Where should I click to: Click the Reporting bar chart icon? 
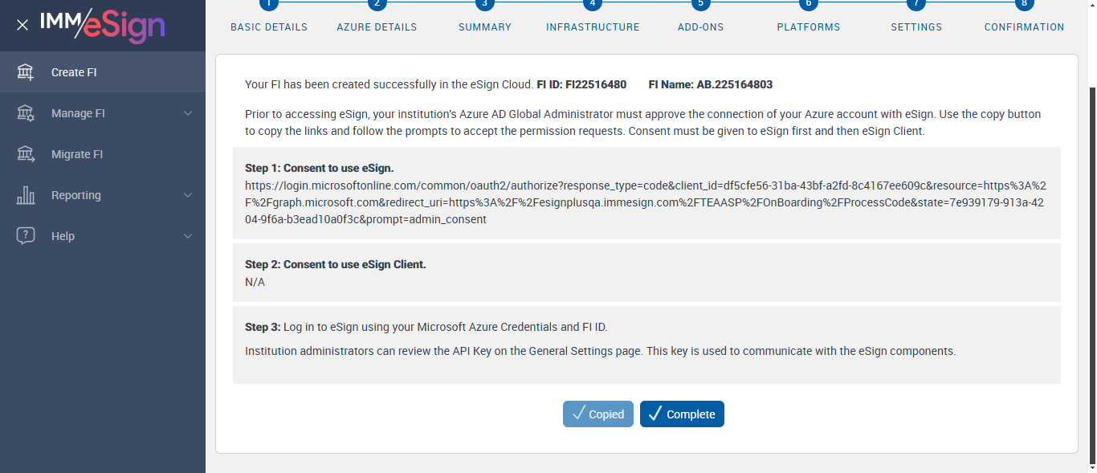click(26, 195)
